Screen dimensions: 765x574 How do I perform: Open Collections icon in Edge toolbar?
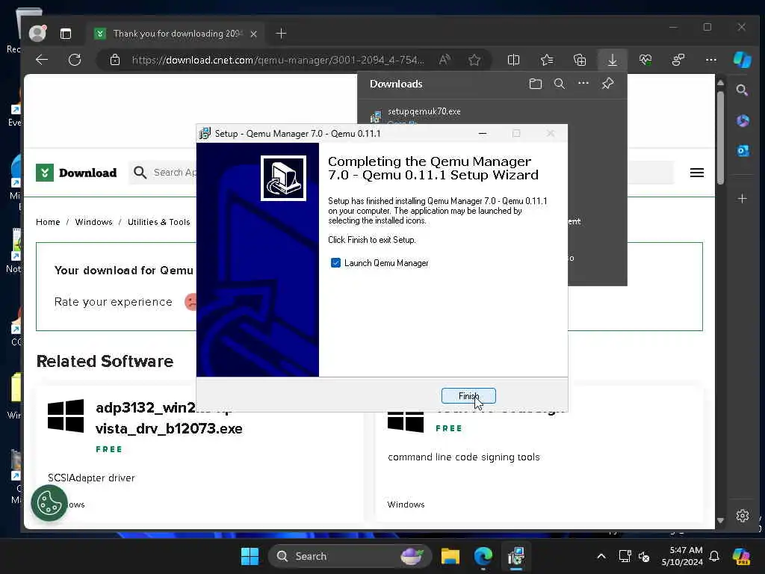(x=580, y=60)
